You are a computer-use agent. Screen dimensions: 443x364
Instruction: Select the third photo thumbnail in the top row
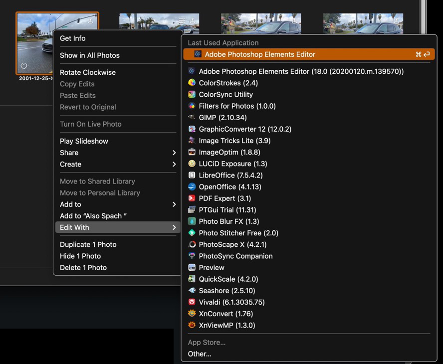(261, 23)
